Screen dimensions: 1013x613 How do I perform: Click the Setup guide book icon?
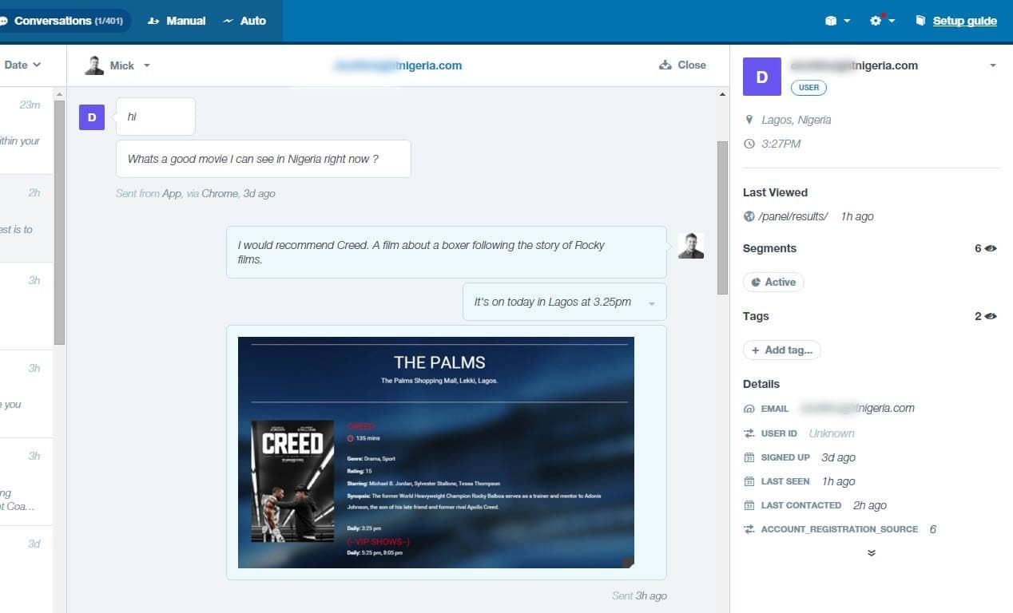(920, 21)
